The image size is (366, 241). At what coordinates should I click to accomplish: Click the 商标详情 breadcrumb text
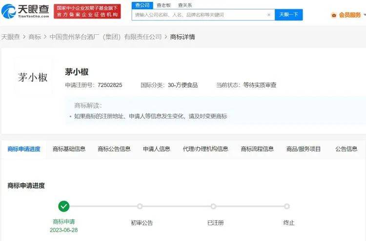point(183,37)
